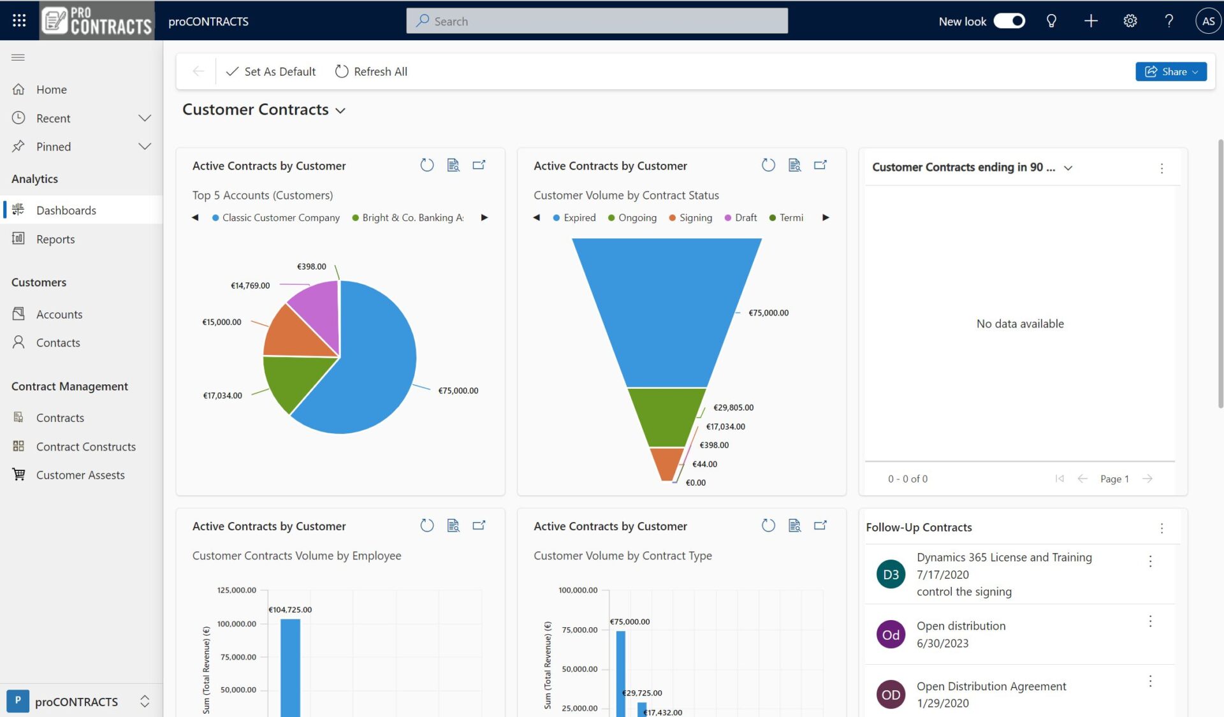The width and height of the screenshot is (1224, 717).
Task: Expand the Recent section in the sidebar
Action: [145, 118]
